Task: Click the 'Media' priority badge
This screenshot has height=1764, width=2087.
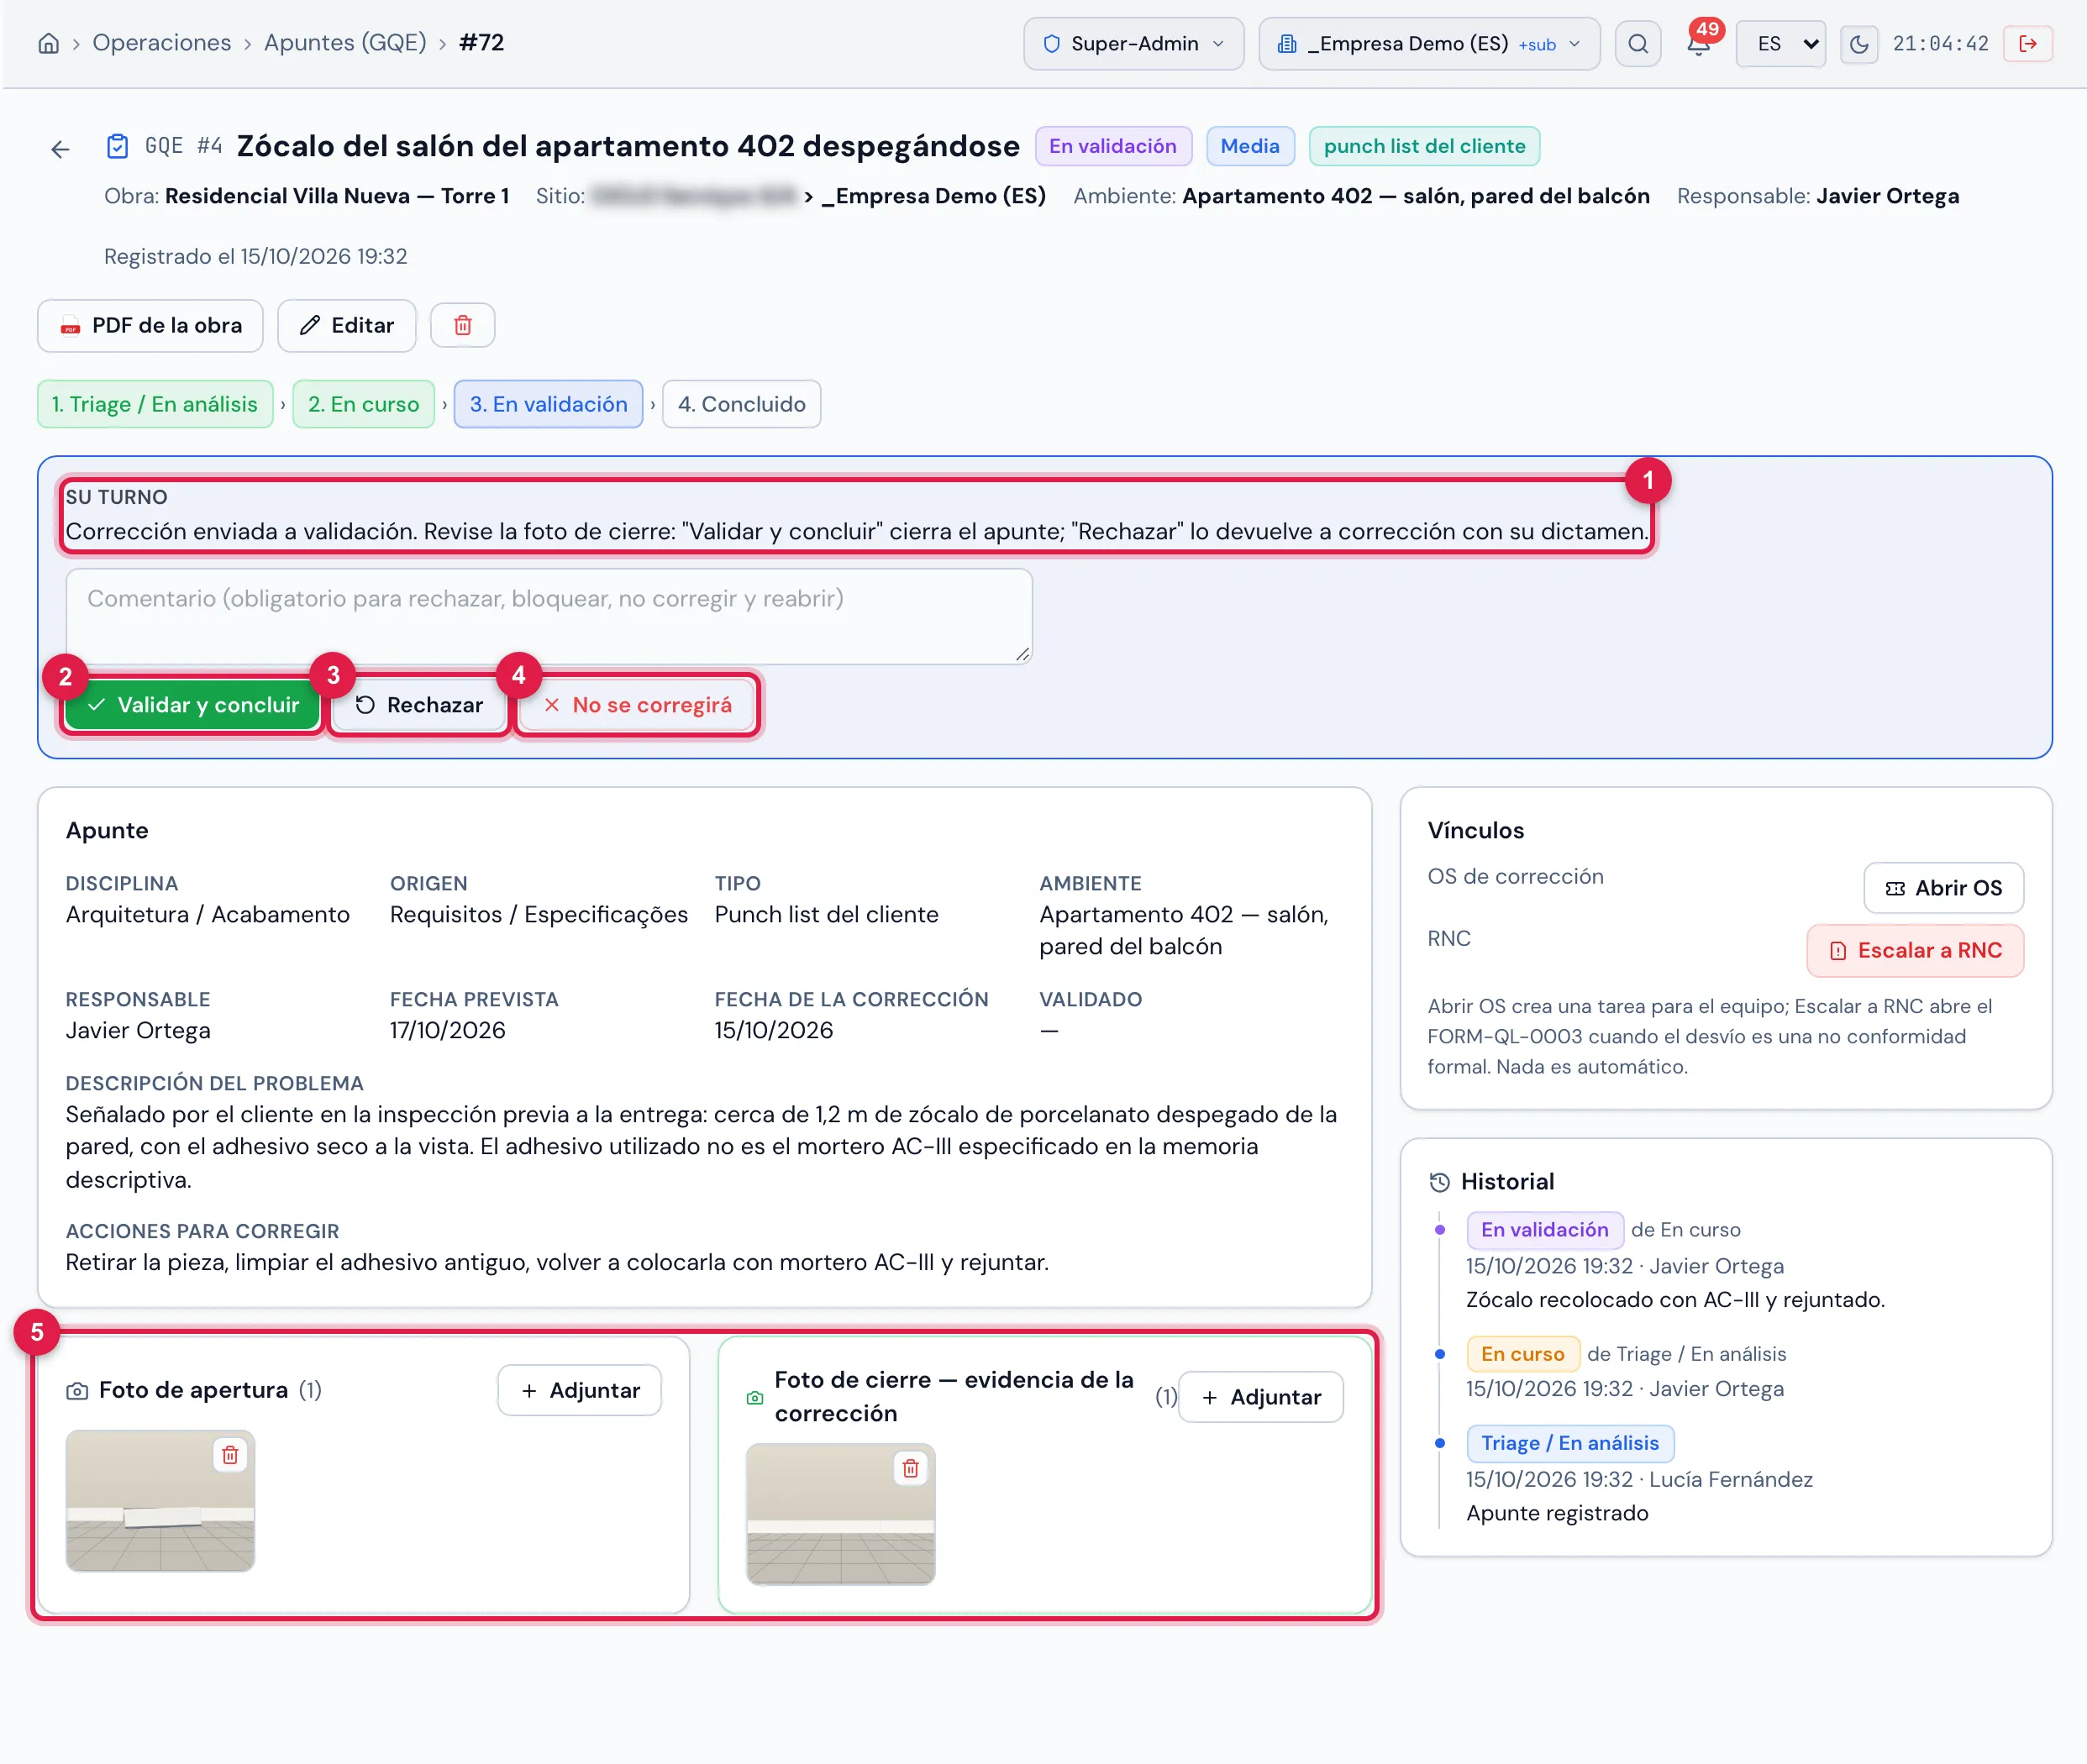Action: [1249, 146]
